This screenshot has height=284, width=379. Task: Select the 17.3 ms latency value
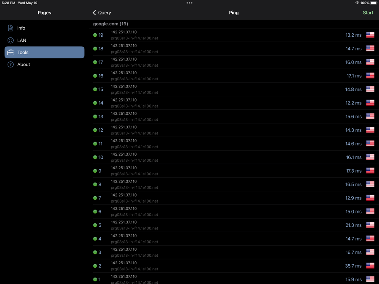(354, 171)
